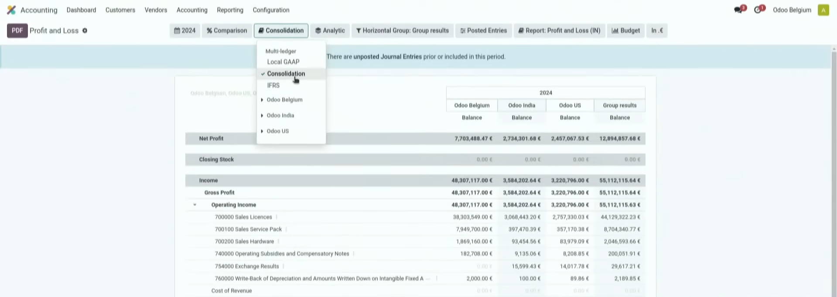The height and width of the screenshot is (297, 837).
Task: Click the options icon beside 700000 Sales Licences
Action: point(276,217)
